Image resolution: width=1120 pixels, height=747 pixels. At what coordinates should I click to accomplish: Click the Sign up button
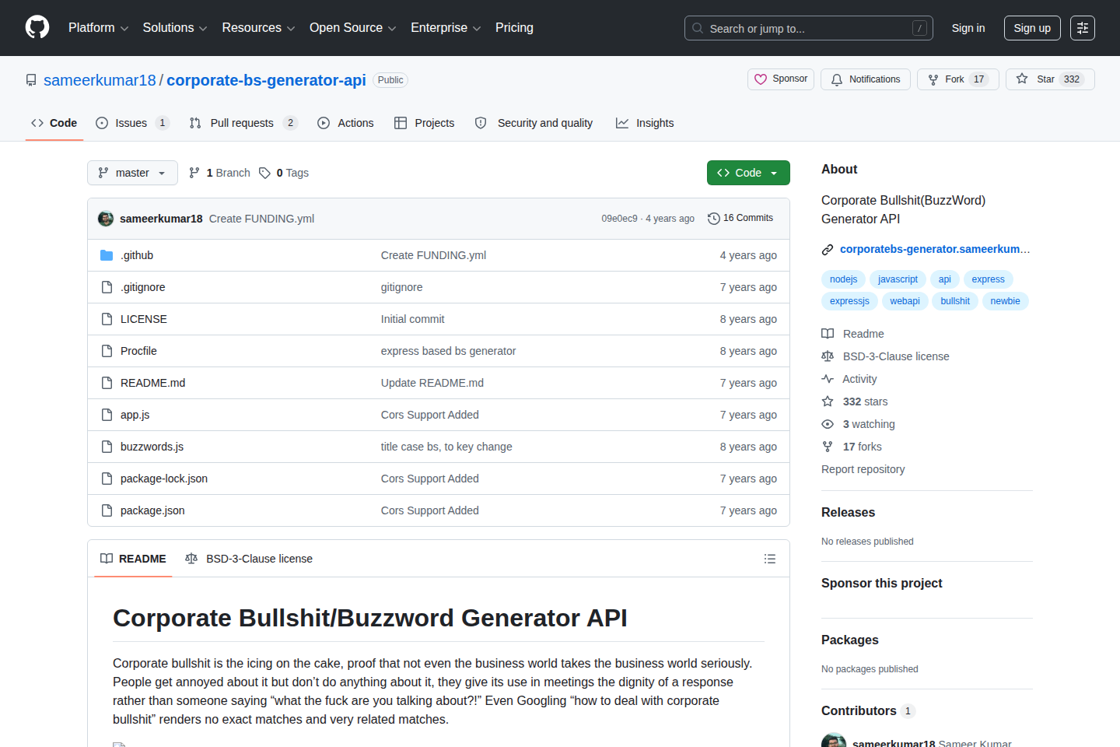[x=1031, y=27]
